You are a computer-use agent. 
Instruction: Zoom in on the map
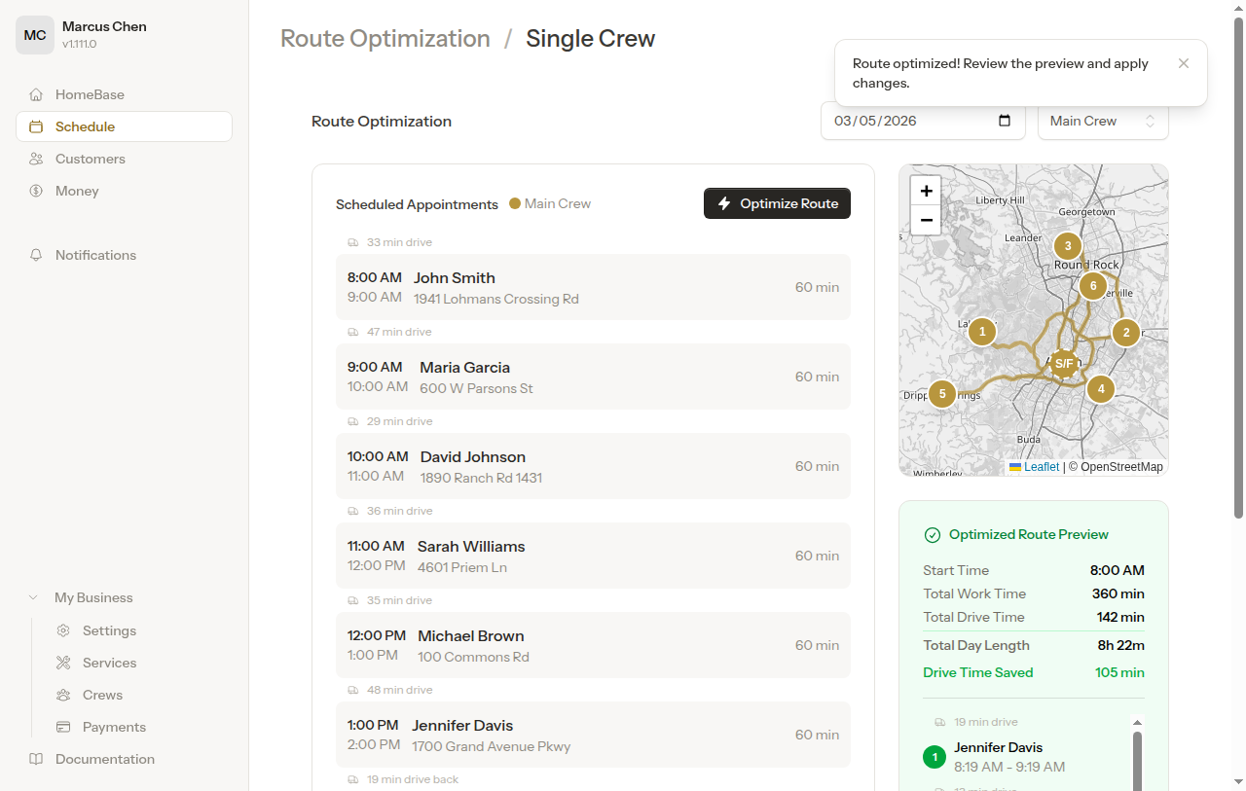click(x=926, y=191)
